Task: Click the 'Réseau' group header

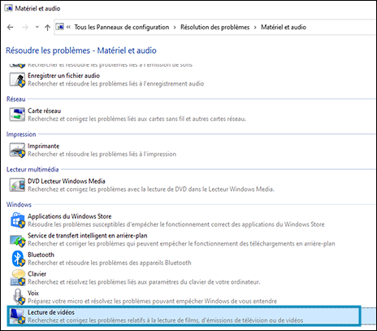Action: [x=15, y=99]
